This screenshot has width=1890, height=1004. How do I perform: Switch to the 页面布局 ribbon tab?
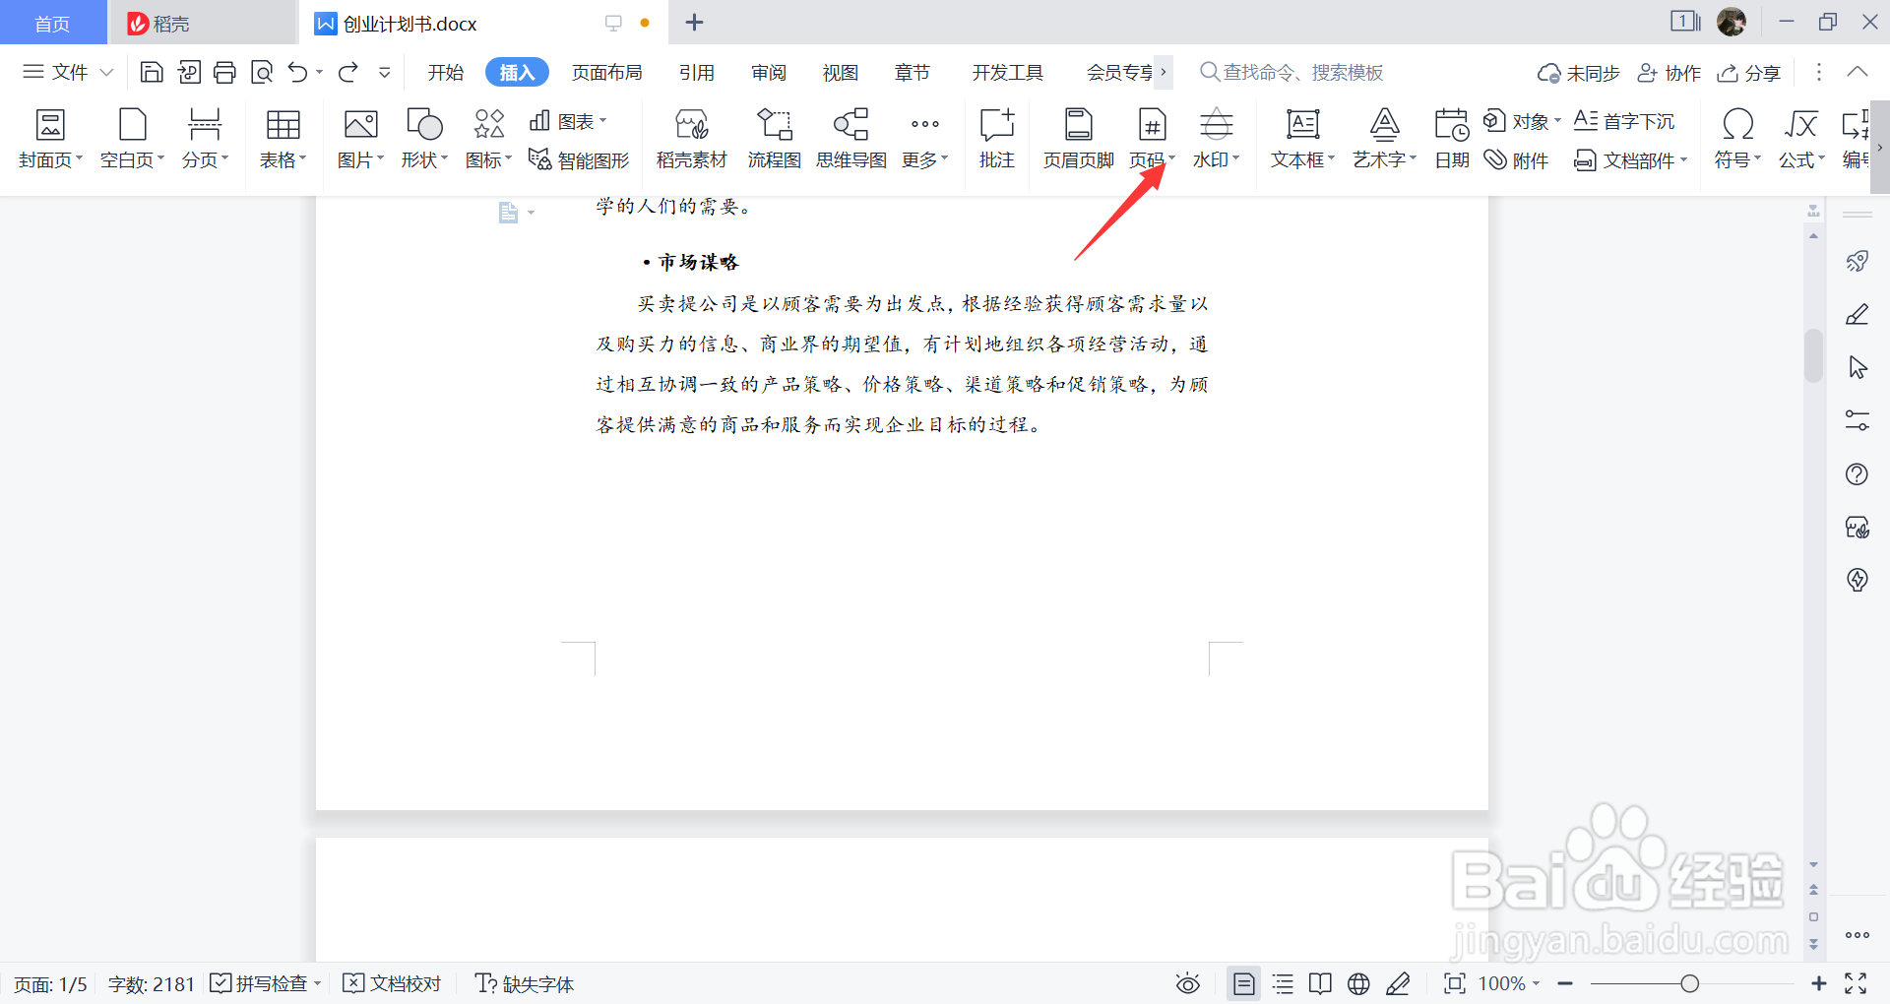[x=606, y=72]
